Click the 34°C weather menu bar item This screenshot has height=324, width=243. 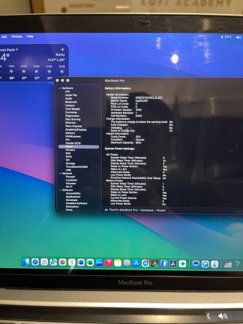pos(226,37)
